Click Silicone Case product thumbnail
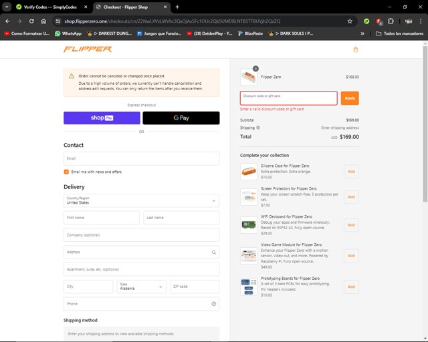 coord(249,172)
